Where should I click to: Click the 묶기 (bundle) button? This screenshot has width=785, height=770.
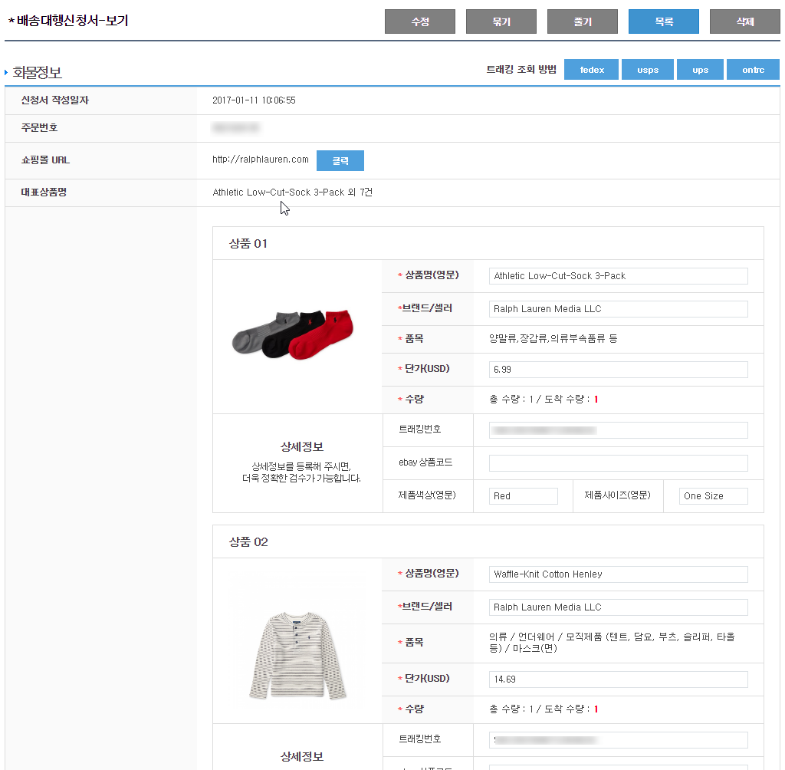click(501, 22)
